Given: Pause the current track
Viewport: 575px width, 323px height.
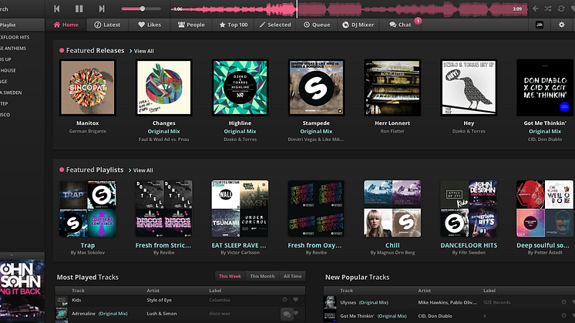Looking at the screenshot, I should (79, 8).
